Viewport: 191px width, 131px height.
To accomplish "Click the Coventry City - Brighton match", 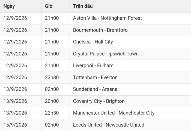I will 99,101.
